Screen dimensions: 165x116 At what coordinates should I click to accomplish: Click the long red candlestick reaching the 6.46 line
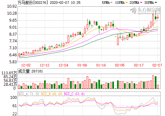click(19, 55)
